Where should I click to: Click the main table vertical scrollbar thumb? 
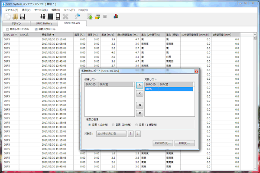(x=255, y=38)
